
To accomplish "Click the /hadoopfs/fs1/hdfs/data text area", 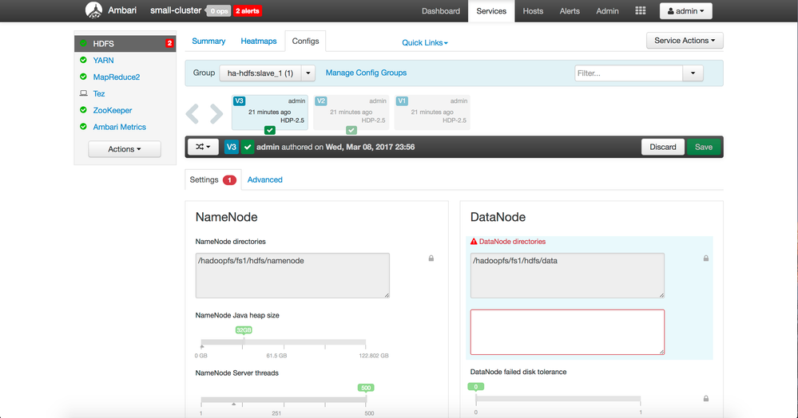I will pyautogui.click(x=567, y=276).
